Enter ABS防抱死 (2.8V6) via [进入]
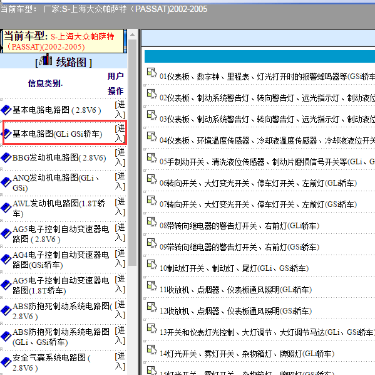Viewport: 375px width, 375px height. (120, 310)
